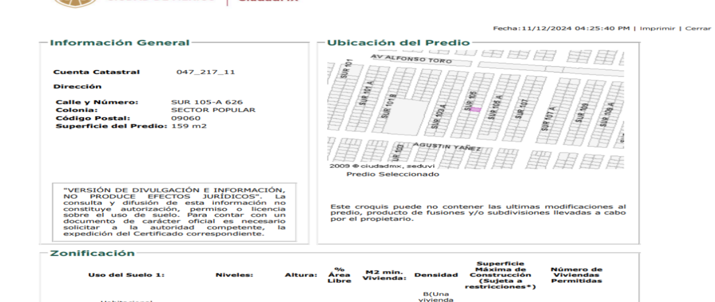
Task: Click the date stamp 'Fecha:11/12/2024 04:25:40 PM'
Action: tap(562, 28)
